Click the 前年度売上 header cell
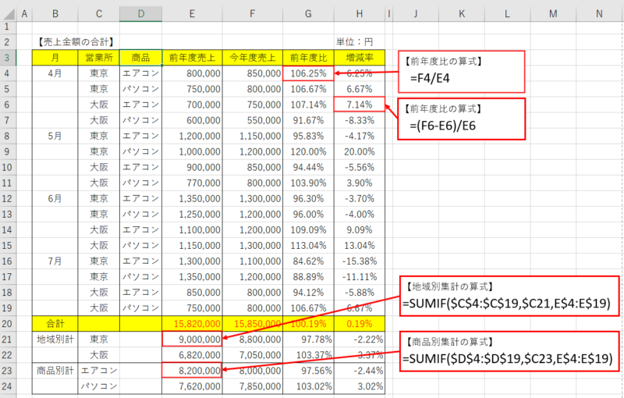This screenshot has width=624, height=398. 192,58
